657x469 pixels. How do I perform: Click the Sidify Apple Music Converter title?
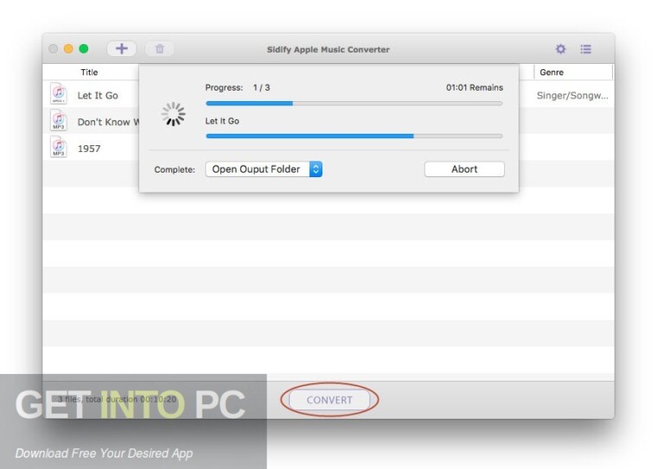point(328,49)
